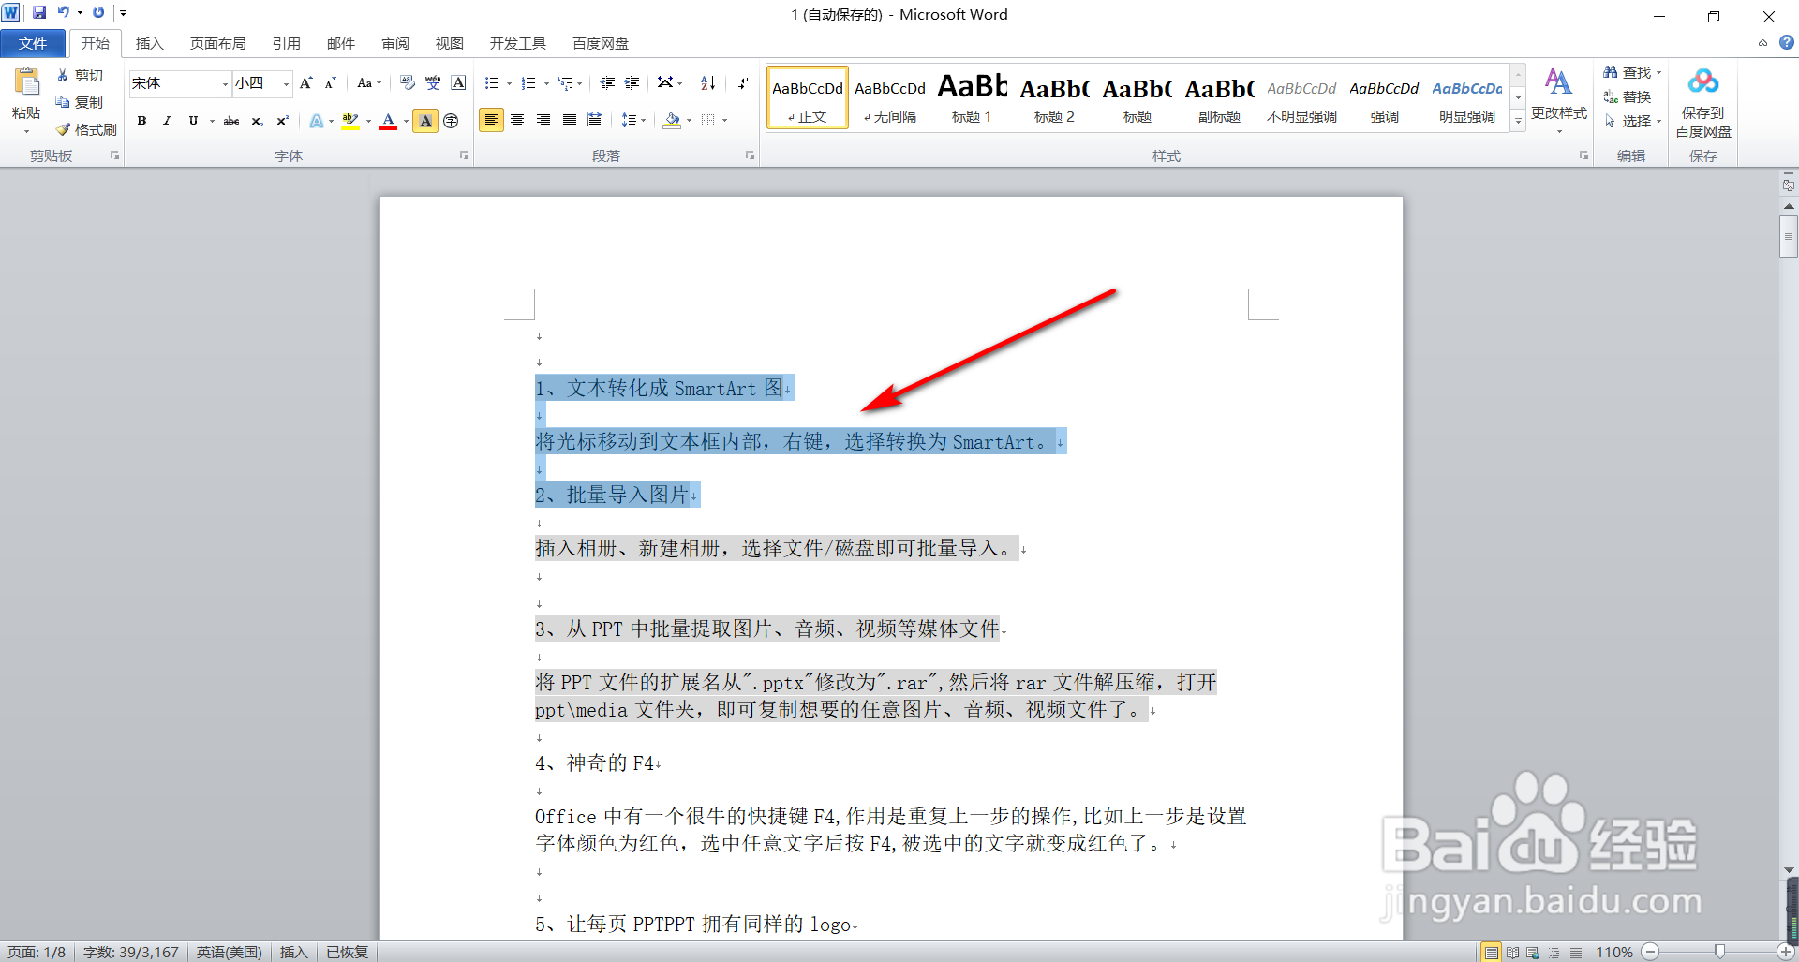Click the 剪切 (cut) scissors icon
Screen dimensions: 1799x962
(63, 75)
